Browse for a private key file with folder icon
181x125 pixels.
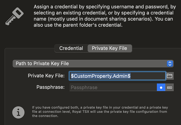[169, 76]
